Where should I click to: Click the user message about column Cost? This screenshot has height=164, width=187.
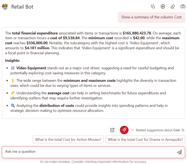151,17
